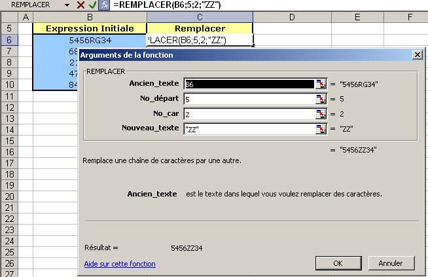Click in the No_car input field

(249, 114)
